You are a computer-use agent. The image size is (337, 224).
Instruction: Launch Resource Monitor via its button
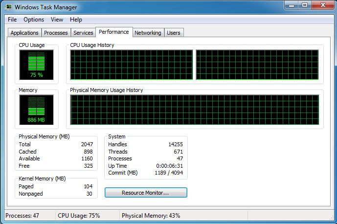tap(146, 193)
